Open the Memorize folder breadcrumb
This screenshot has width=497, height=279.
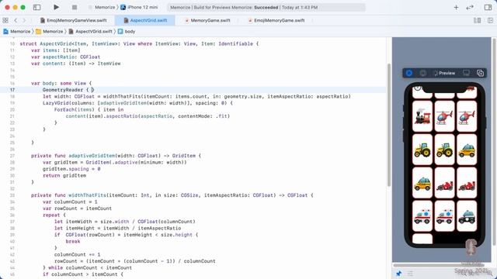click(50, 31)
